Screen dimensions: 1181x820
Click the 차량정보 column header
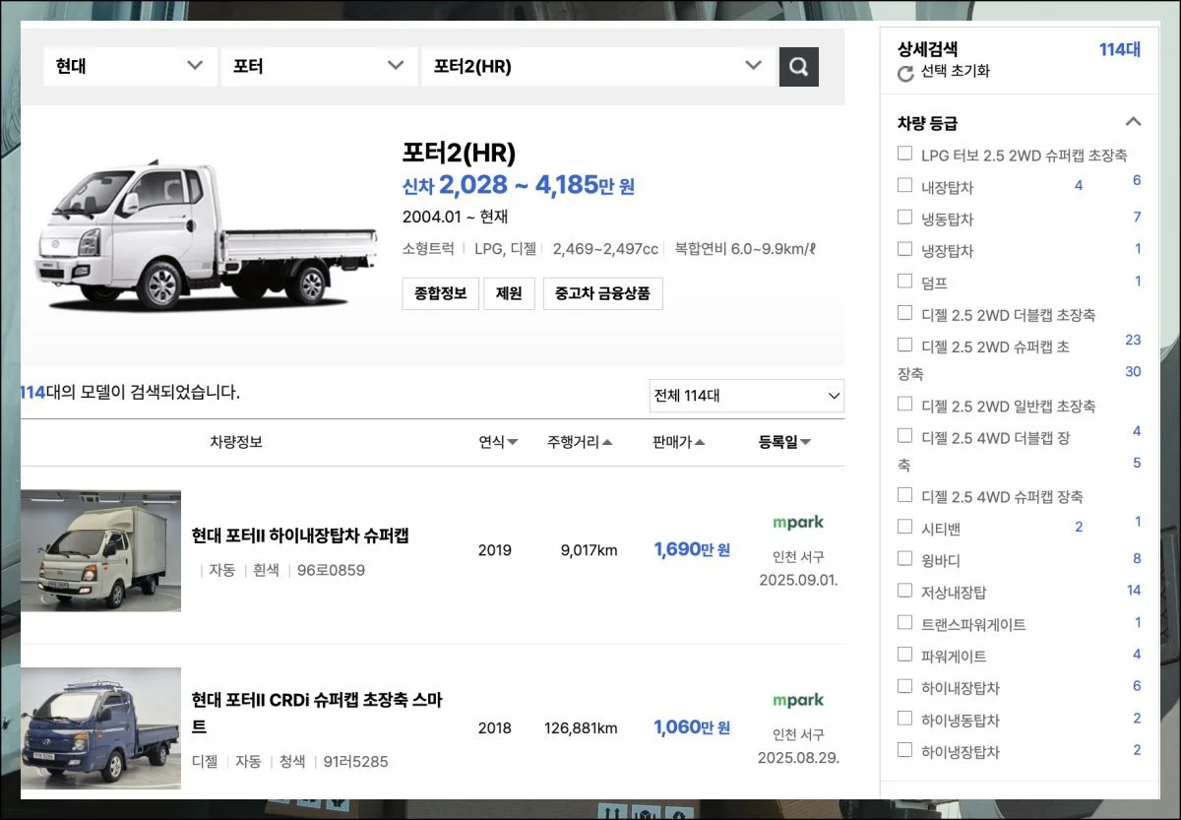pos(236,442)
